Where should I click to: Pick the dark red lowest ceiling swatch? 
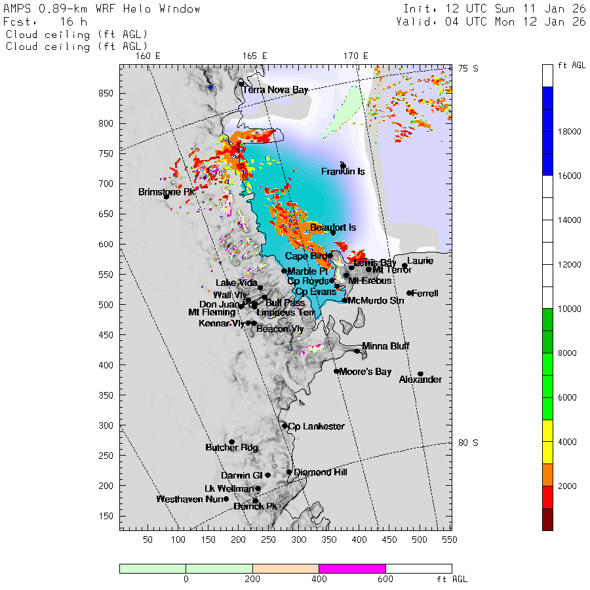pyautogui.click(x=547, y=519)
